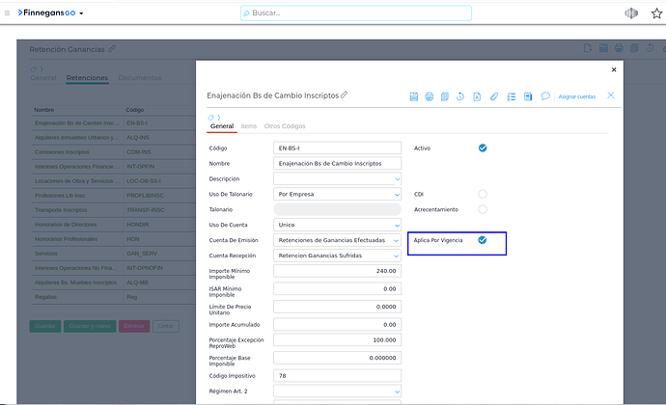
Task: Click the Nombre column header
Action: click(x=44, y=110)
